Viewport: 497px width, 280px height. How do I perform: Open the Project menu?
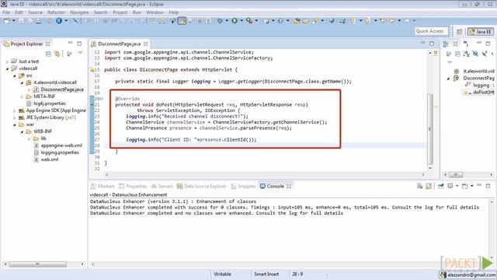120,12
